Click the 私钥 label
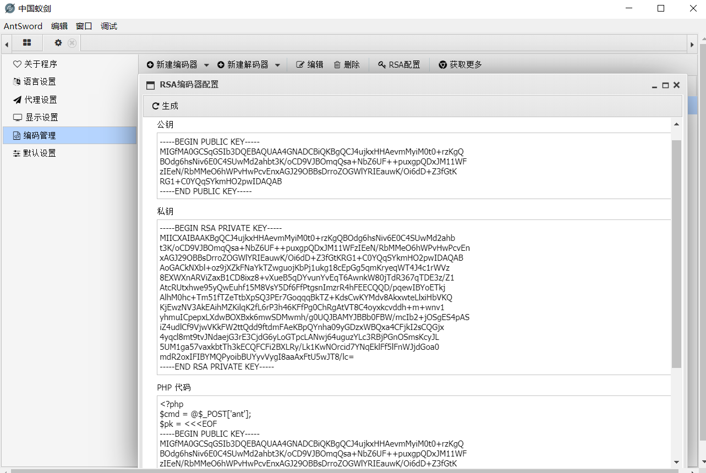The image size is (706, 473). click(165, 211)
